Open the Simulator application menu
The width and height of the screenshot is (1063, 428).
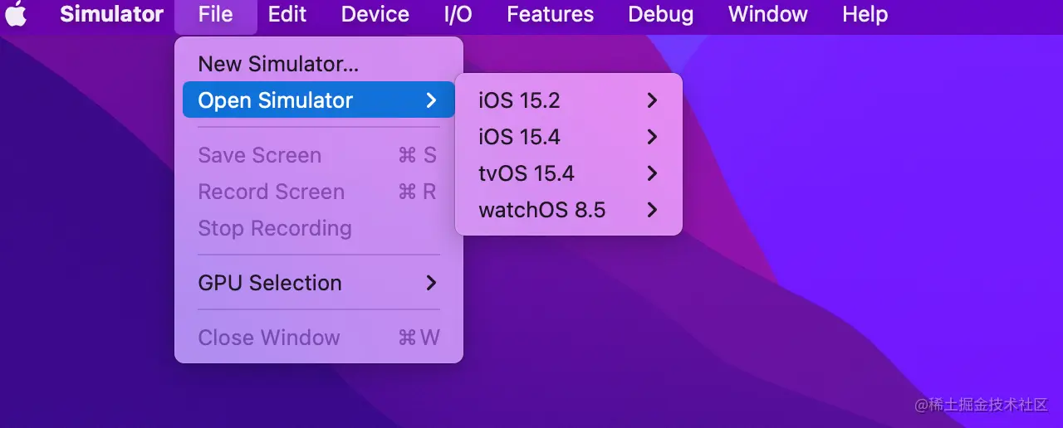112,14
